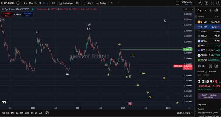Open the layout setup square icon
Image resolution: width=221 pixels, height=117 pixels.
coord(178,3)
